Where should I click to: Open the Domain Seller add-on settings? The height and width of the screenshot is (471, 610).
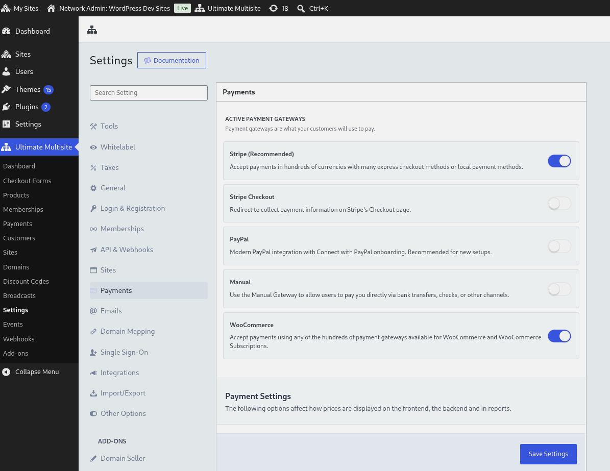[149, 458]
